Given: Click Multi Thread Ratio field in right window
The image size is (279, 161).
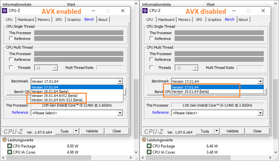Looking at the screenshot, I should point(250,68).
